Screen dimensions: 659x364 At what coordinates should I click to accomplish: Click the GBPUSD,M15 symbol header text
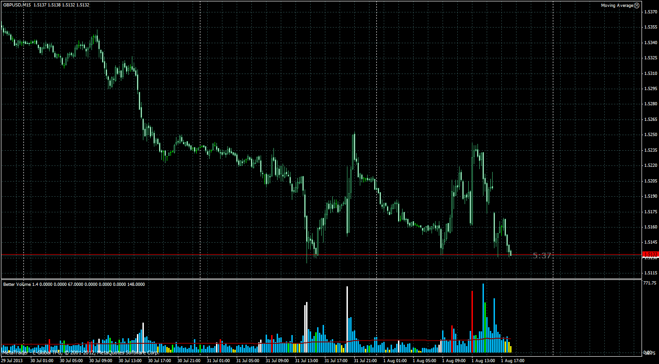pyautogui.click(x=17, y=5)
